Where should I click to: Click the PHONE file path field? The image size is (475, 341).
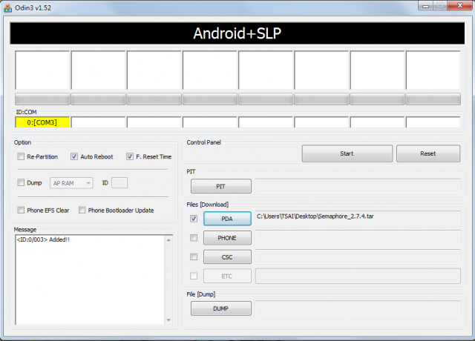click(x=358, y=237)
